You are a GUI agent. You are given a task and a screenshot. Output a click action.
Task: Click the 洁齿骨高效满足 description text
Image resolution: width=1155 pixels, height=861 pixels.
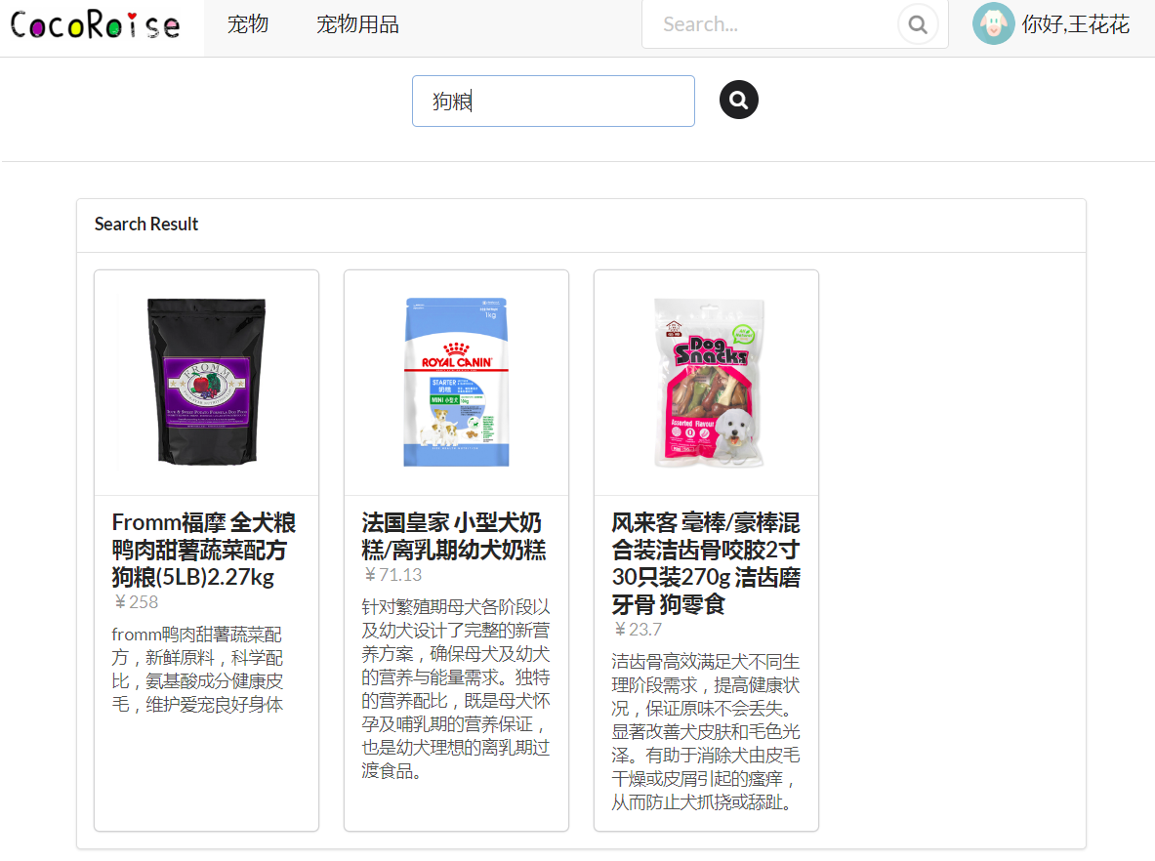[706, 731]
